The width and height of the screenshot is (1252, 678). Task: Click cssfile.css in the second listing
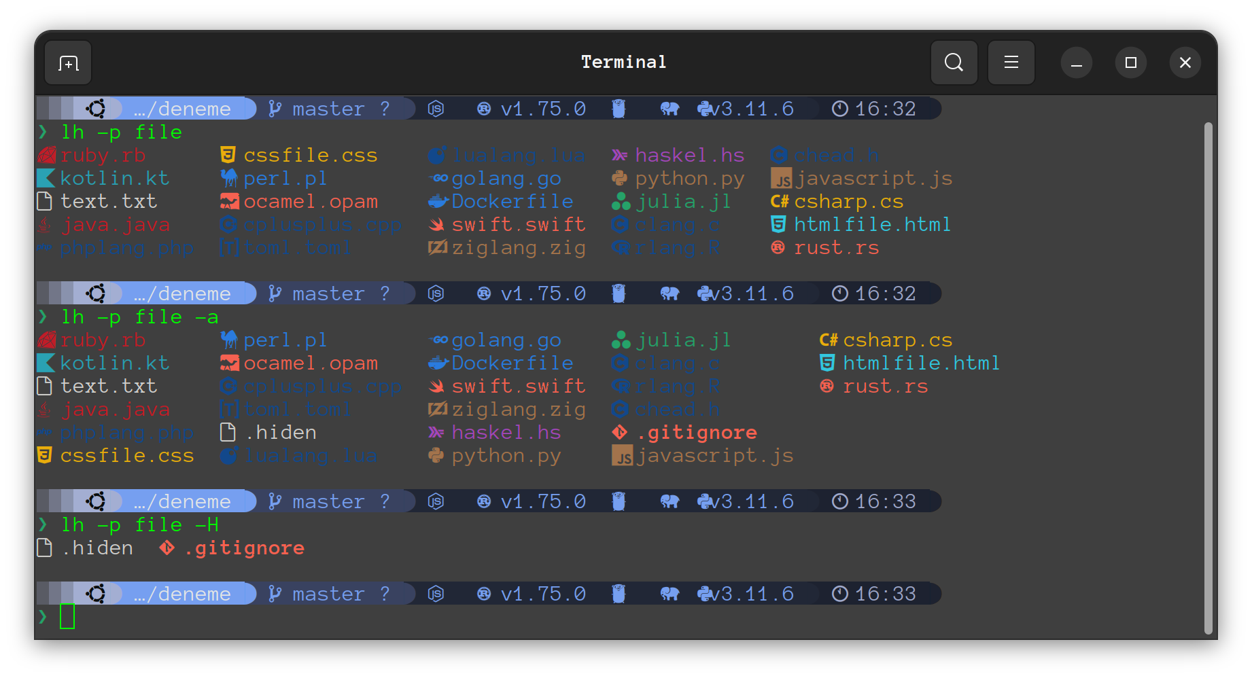pos(127,455)
